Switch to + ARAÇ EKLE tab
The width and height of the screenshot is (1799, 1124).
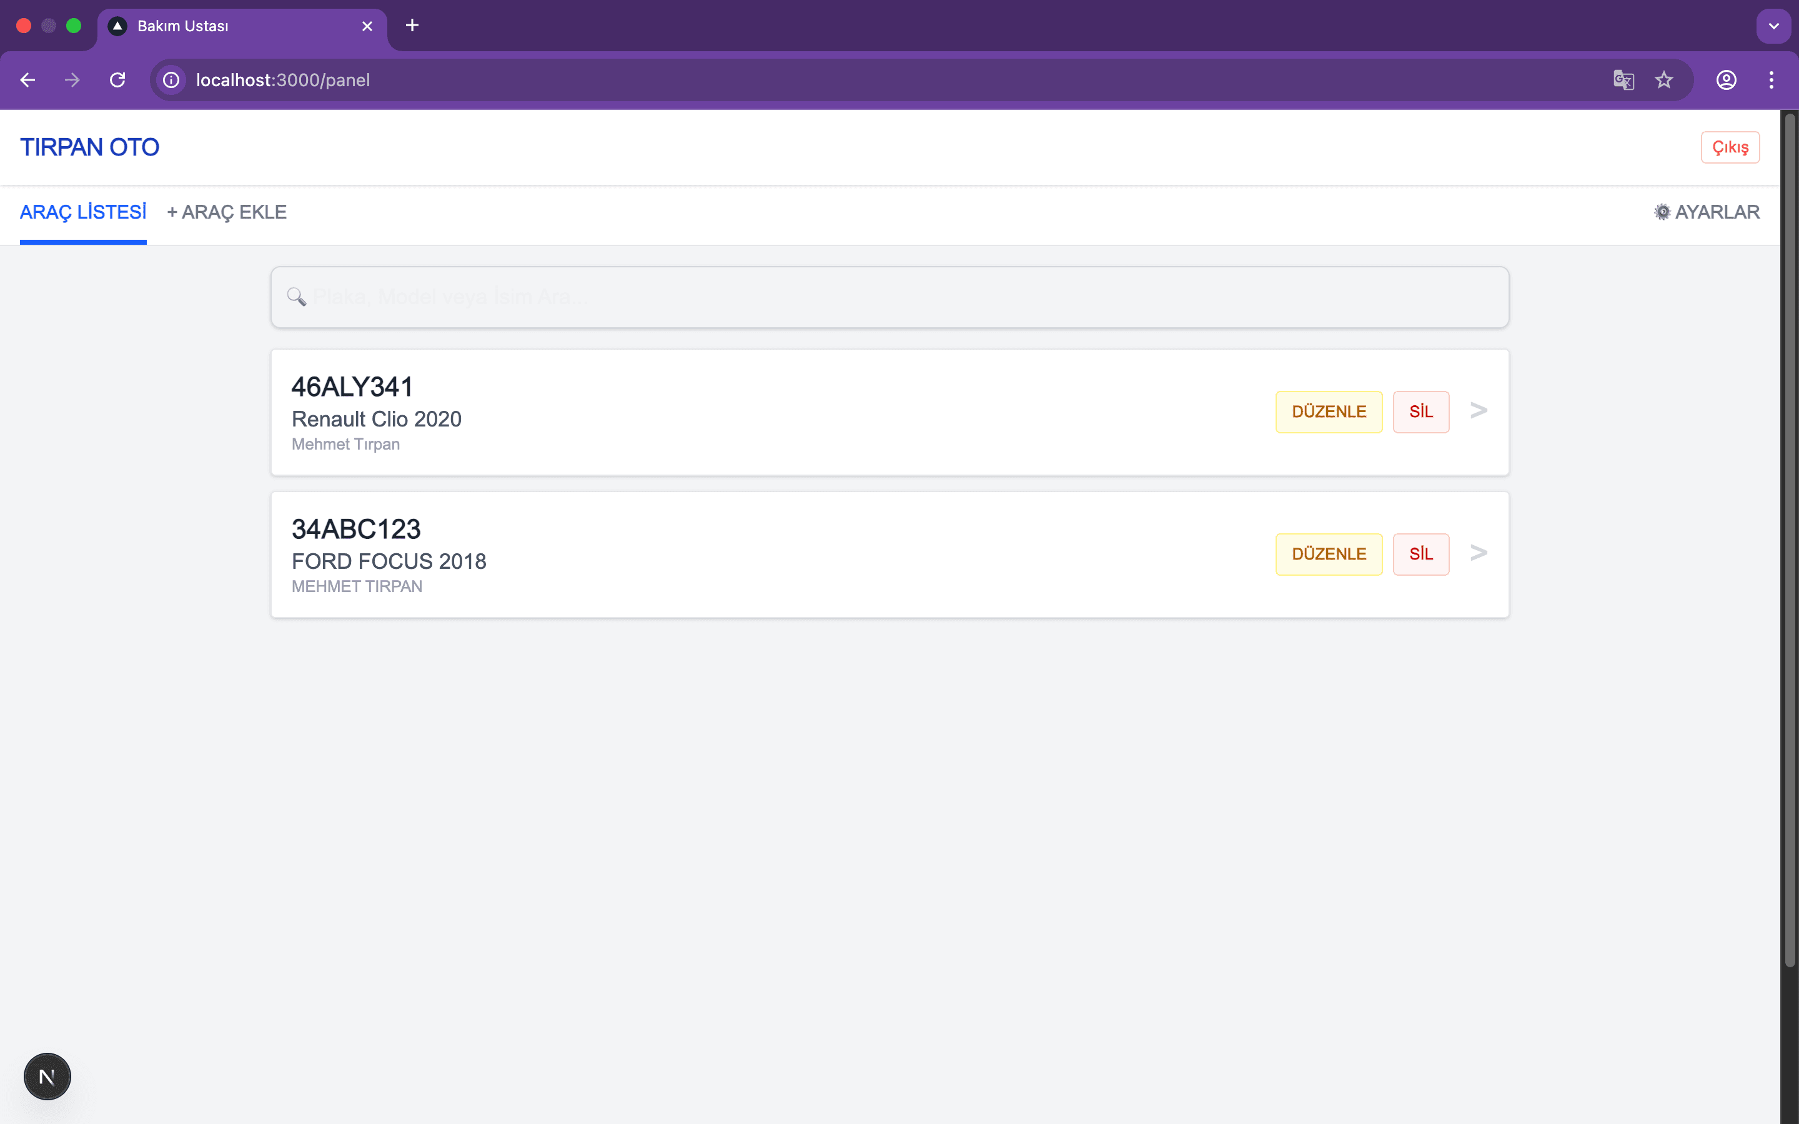point(227,212)
